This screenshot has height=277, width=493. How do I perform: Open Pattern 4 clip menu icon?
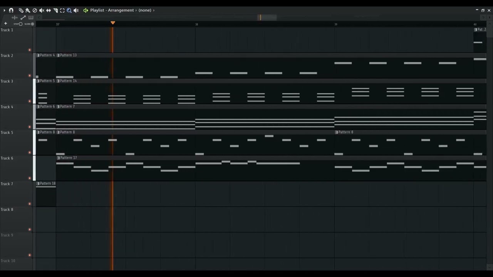pos(38,55)
